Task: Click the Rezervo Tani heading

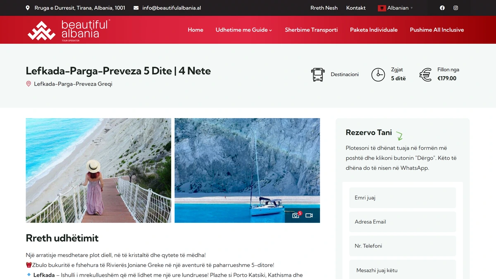Action: click(369, 133)
